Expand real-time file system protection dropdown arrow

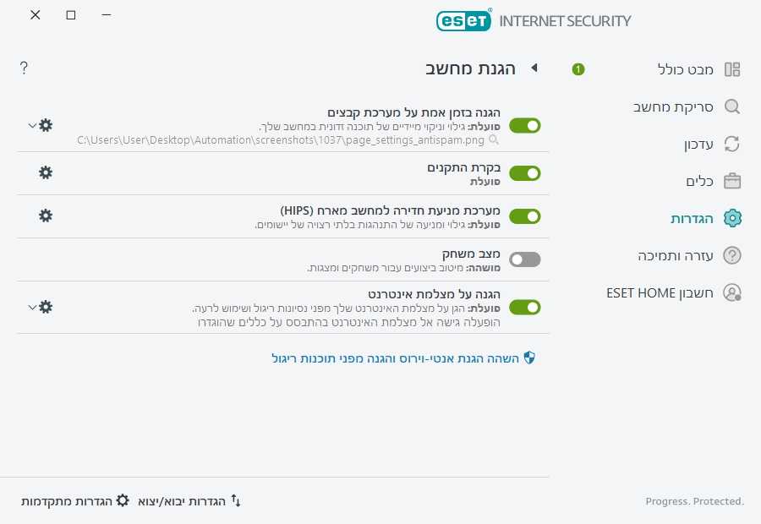click(32, 125)
